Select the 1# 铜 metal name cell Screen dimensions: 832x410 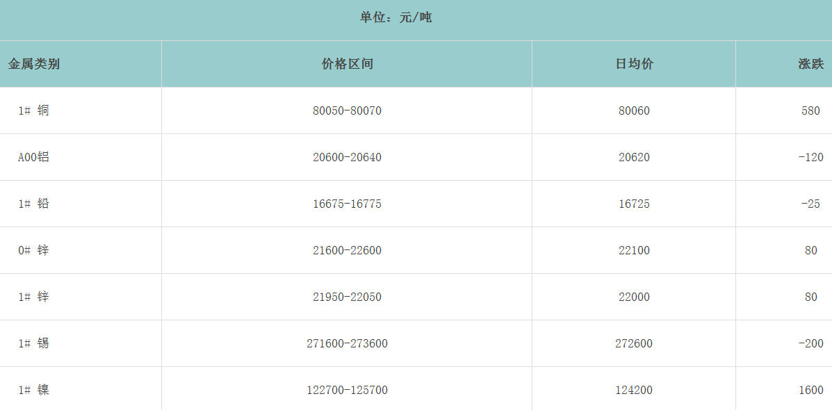(33, 110)
